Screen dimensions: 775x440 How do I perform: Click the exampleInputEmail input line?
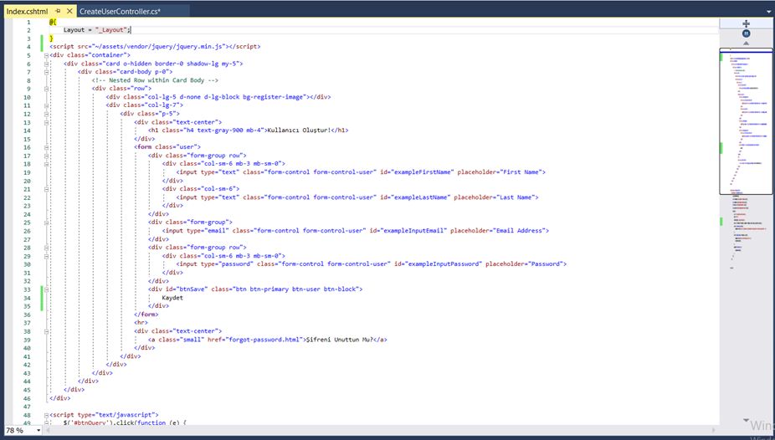[356, 231]
